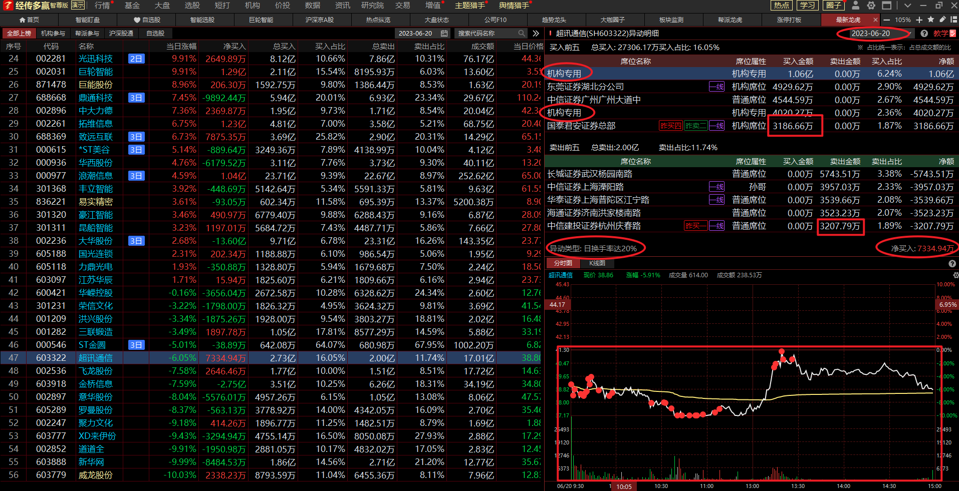Zoom in with the plus icon
The height and width of the screenshot is (491, 959).
pos(919,20)
